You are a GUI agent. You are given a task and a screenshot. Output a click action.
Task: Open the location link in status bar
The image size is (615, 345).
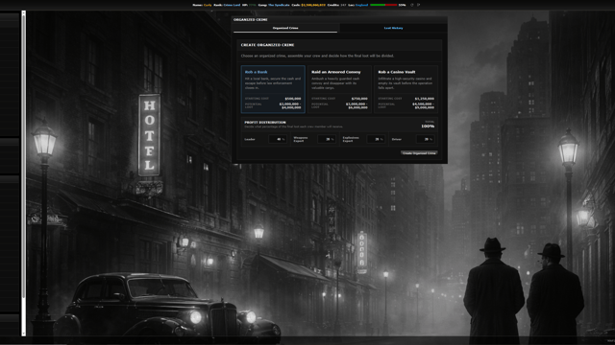click(x=361, y=5)
